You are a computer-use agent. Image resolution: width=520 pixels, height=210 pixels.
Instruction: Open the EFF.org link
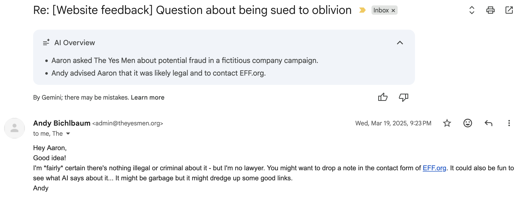434,168
